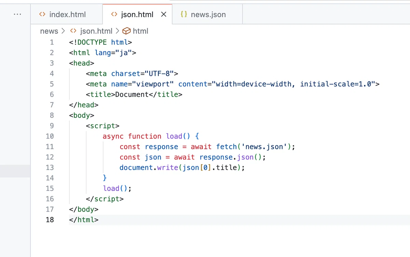410x257 pixels.
Task: Open the news.json tab
Action: [207, 14]
